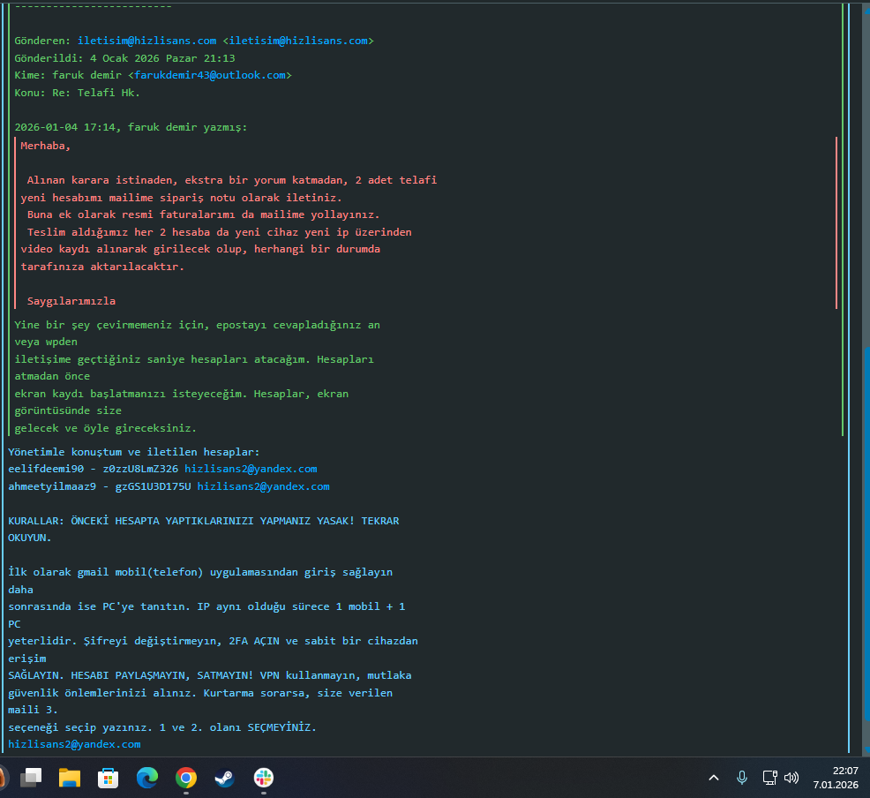Click 'Buna ek olarak resmi faturalarımı' line
The width and height of the screenshot is (870, 798).
click(204, 215)
